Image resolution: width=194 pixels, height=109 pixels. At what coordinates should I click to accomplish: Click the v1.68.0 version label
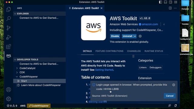145,18
